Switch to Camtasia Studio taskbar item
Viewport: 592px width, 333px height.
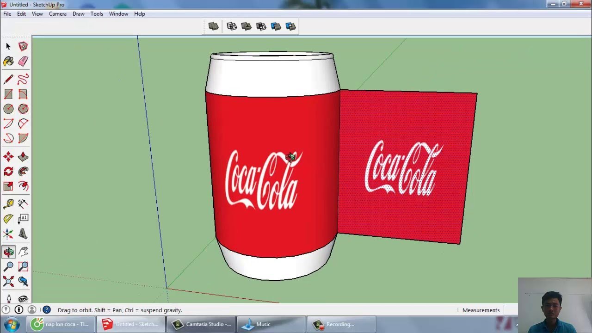point(202,324)
